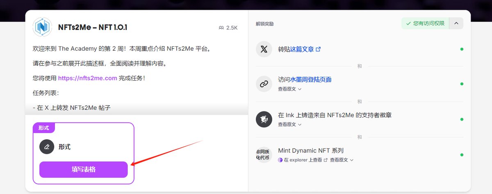Click the title NFTs2Me – NFT 1.O.1
This screenshot has width=492, height=194.
click(x=93, y=27)
